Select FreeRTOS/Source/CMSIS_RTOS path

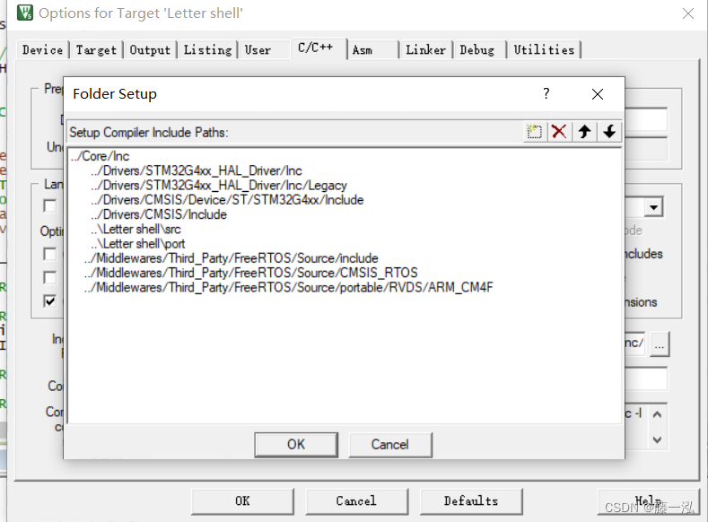(x=251, y=273)
